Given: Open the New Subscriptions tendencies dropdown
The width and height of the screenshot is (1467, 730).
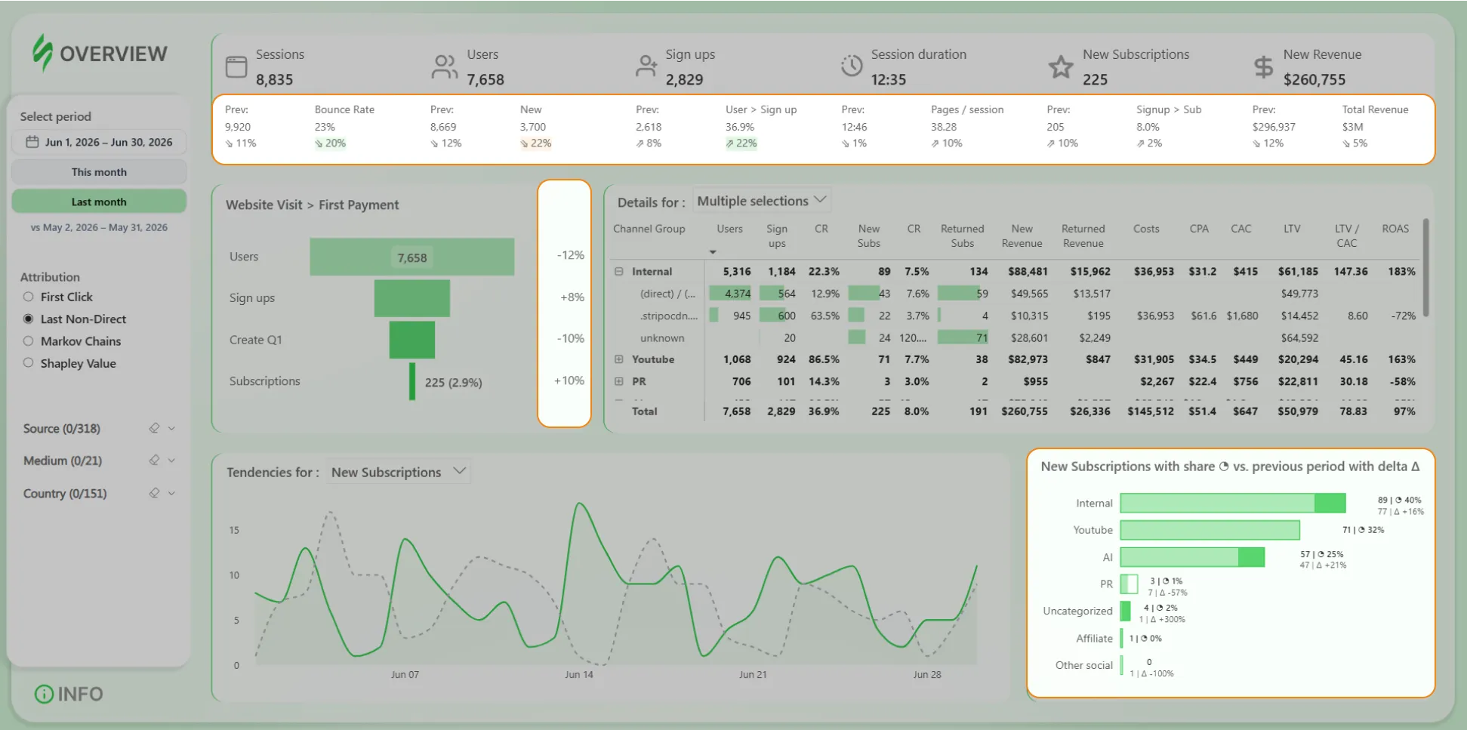Looking at the screenshot, I should (x=399, y=472).
